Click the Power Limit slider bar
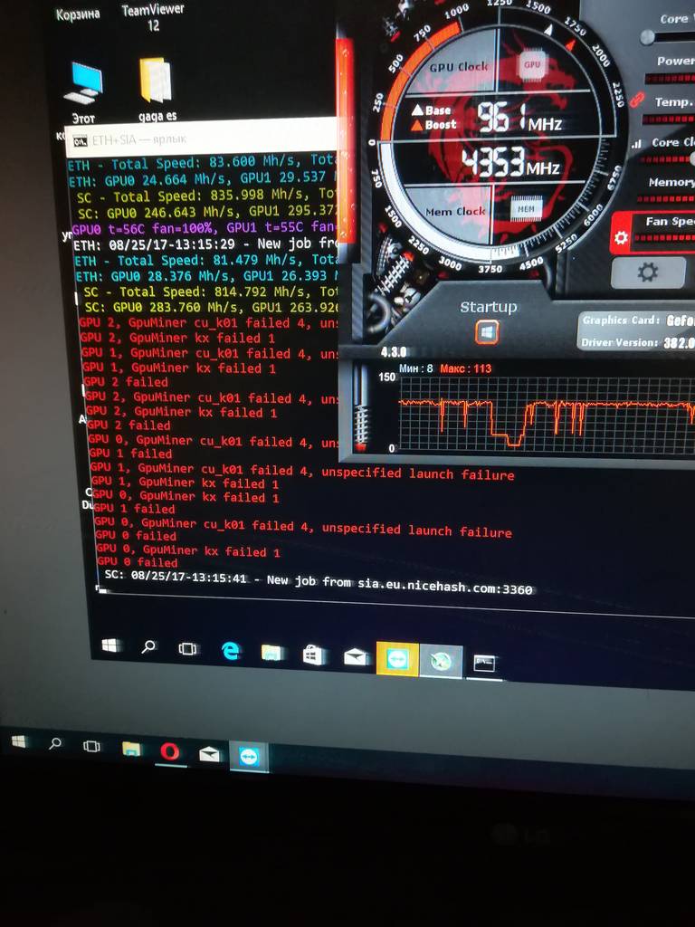 coord(670,79)
